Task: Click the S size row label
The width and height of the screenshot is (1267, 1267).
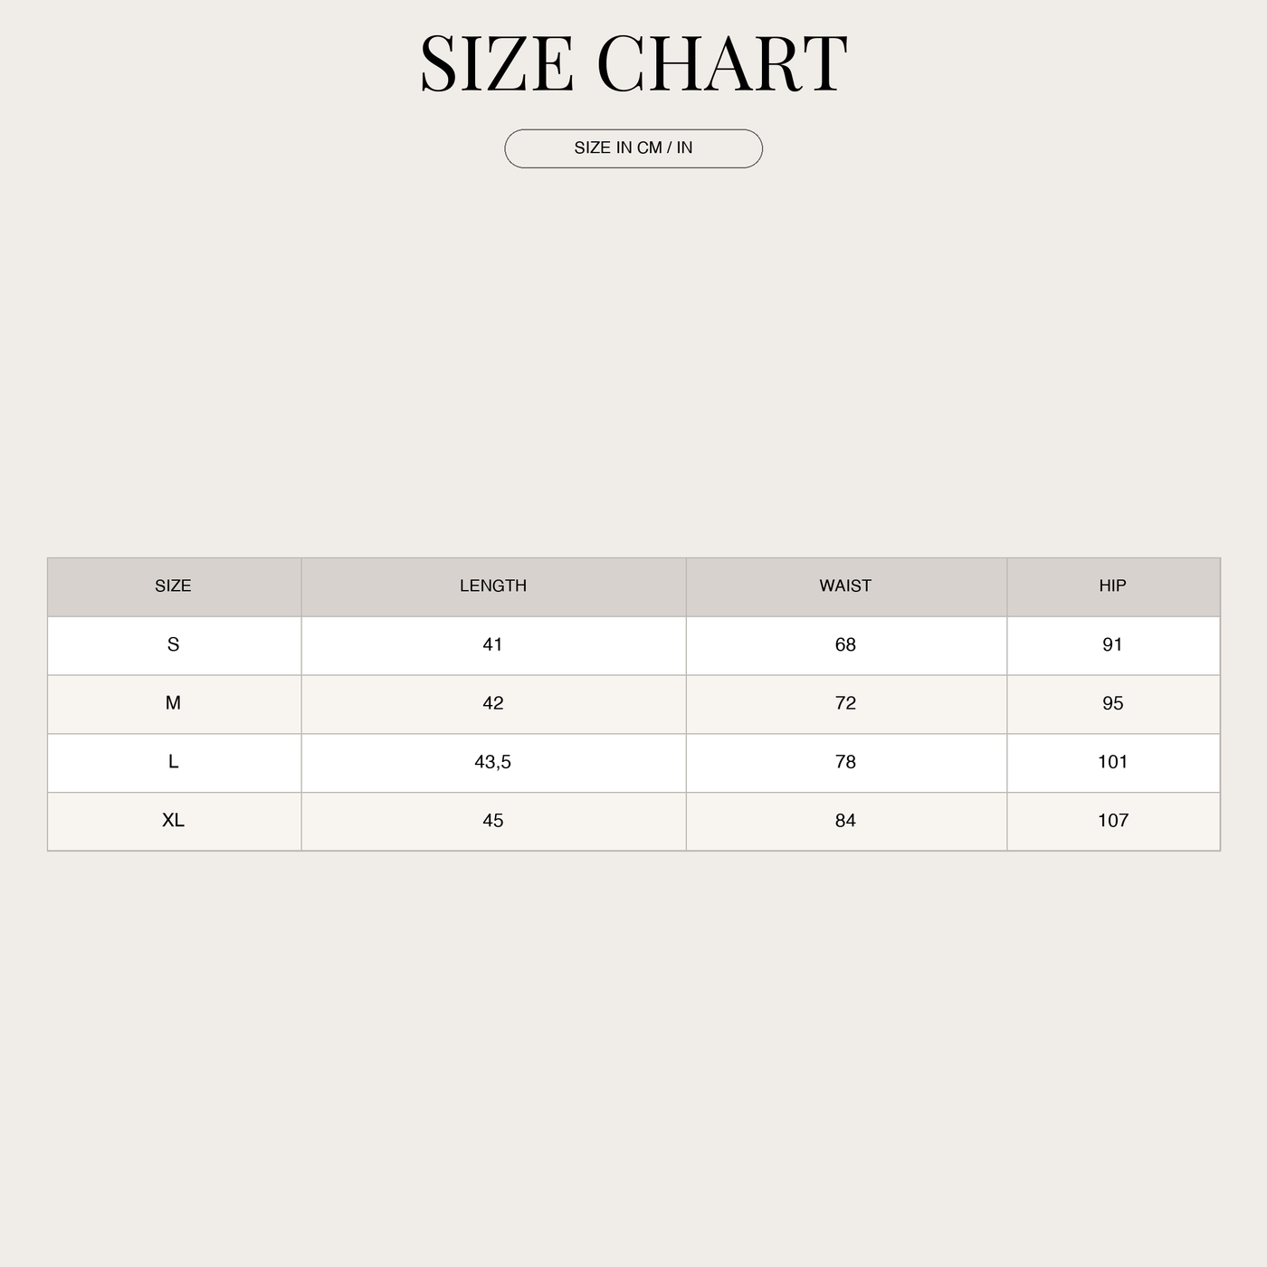Action: (173, 644)
